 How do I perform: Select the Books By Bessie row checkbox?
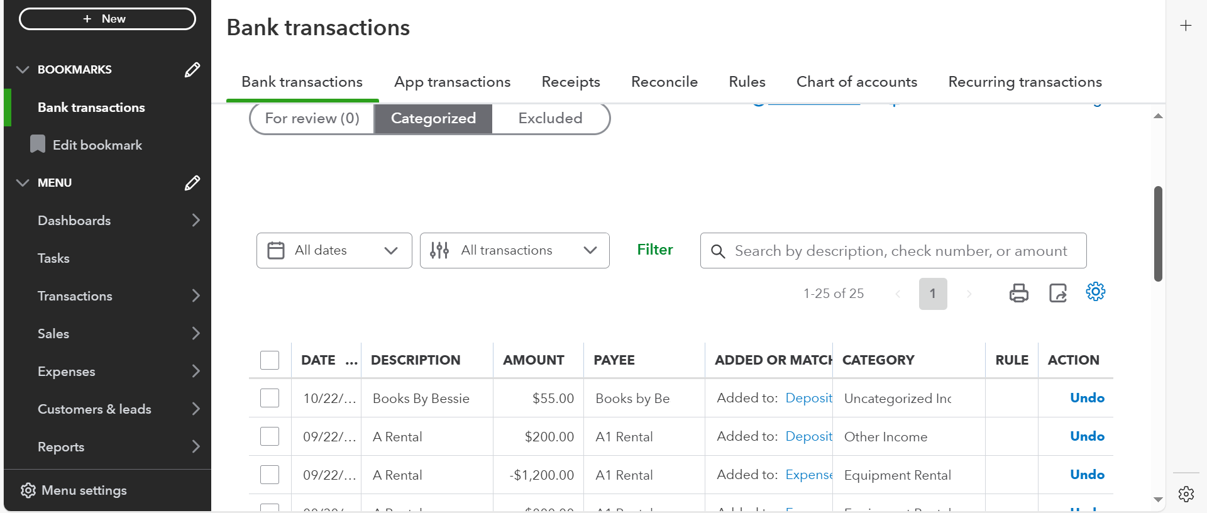click(270, 398)
